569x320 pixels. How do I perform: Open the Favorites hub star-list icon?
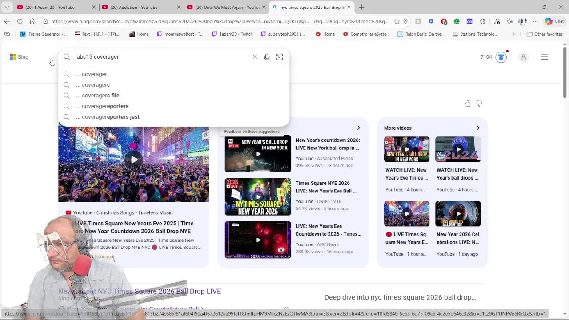coord(509,21)
